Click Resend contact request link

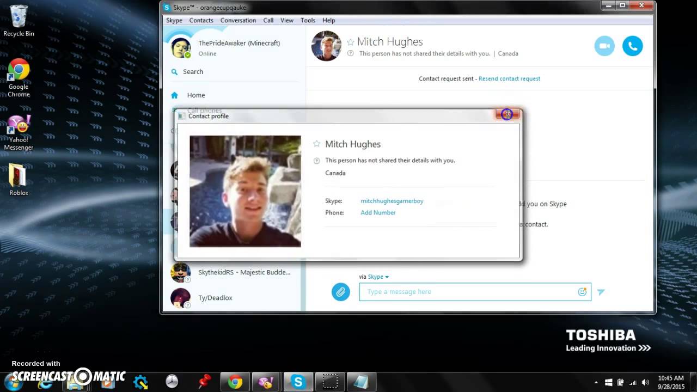(510, 78)
